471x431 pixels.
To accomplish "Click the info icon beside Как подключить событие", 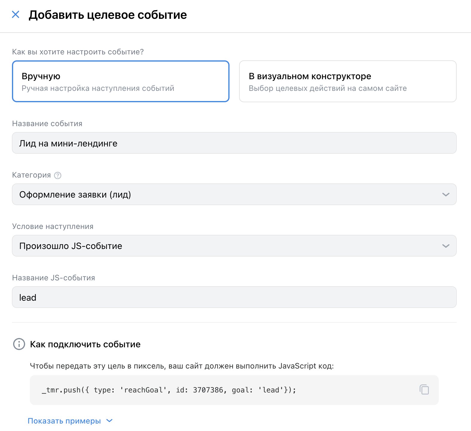I will coord(19,344).
